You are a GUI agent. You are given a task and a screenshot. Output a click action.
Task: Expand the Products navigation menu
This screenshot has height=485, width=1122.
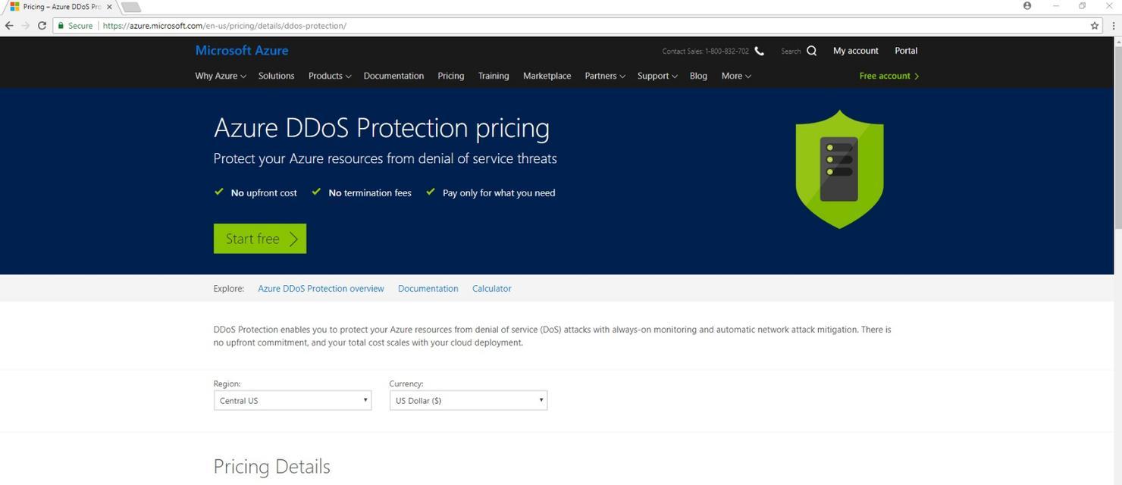pyautogui.click(x=330, y=76)
